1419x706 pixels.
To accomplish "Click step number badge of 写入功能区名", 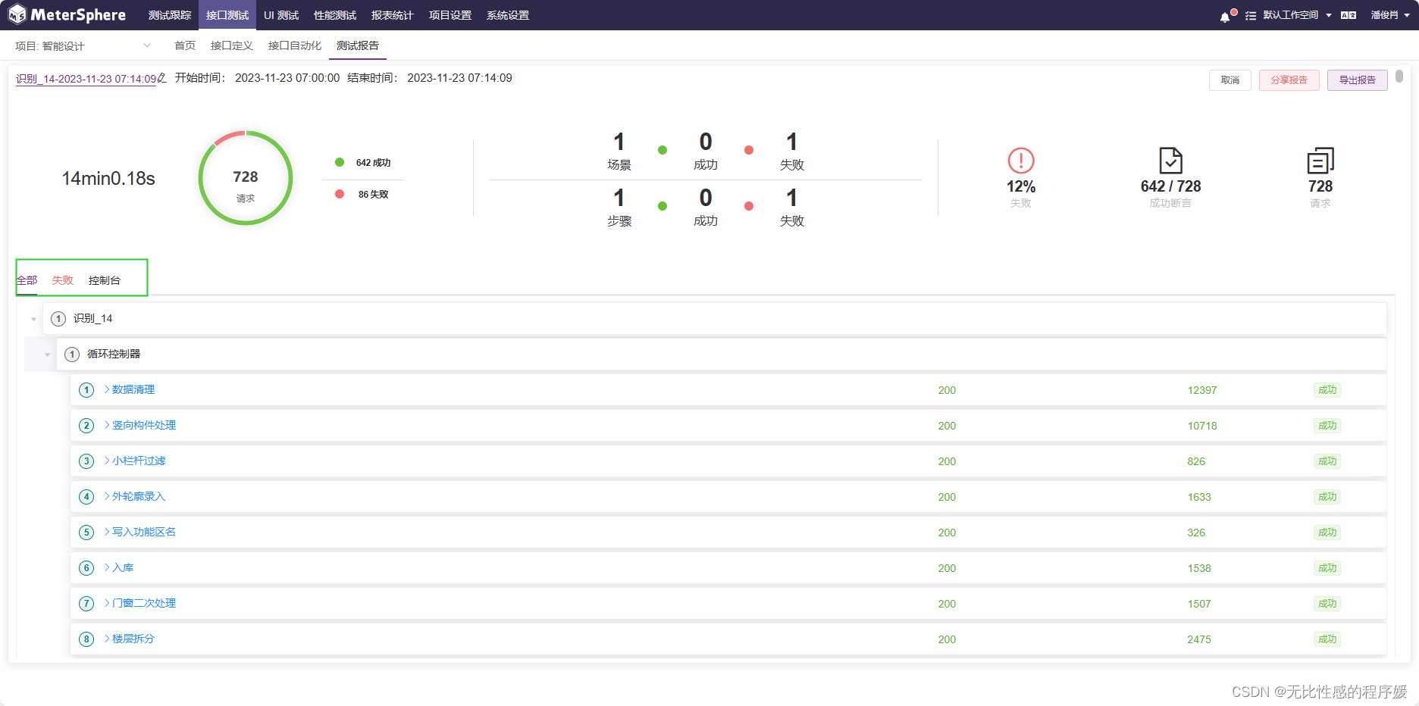I will coord(86,533).
